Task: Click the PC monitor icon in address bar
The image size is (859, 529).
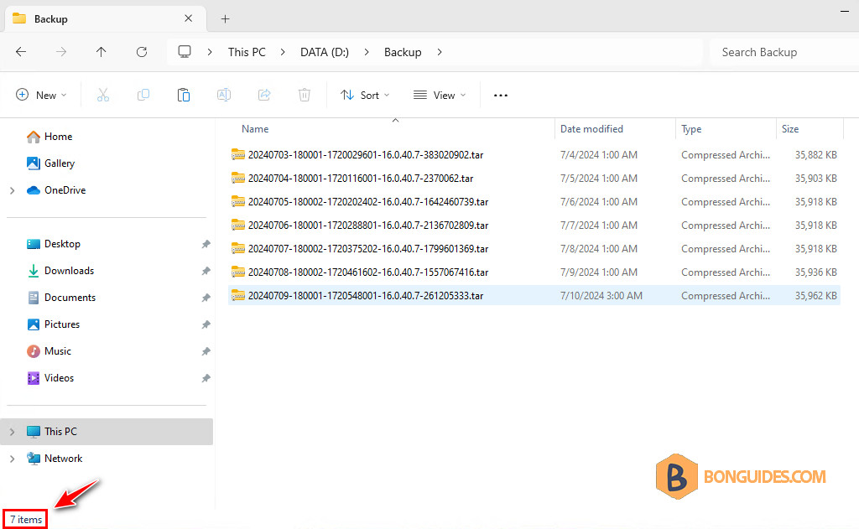Action: tap(185, 52)
